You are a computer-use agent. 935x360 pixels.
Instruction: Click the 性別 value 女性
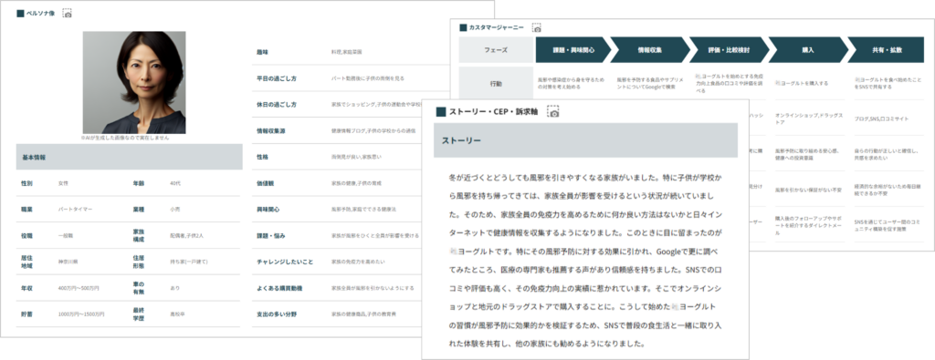pyautogui.click(x=63, y=183)
